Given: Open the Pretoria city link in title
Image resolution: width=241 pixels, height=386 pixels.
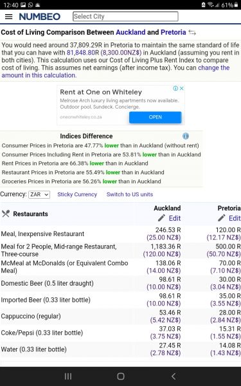Looking at the screenshot, I should tap(174, 32).
